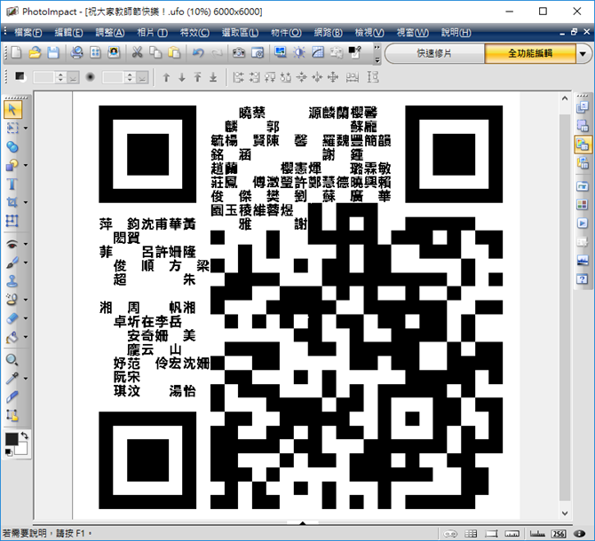
Task: Open an image file with folder icon
Action: coord(35,52)
